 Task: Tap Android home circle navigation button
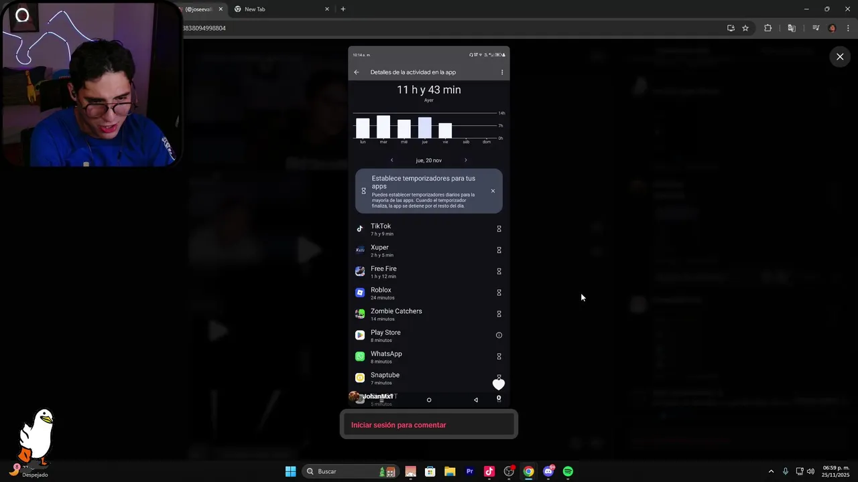429,400
